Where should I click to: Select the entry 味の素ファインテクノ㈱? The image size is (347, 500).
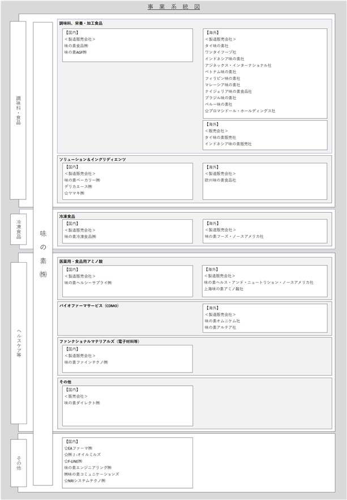[x=86, y=362]
